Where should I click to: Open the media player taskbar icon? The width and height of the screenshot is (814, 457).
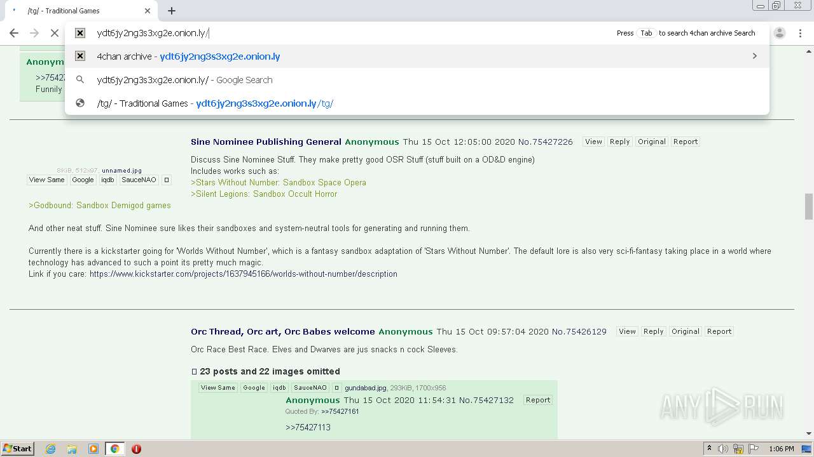[93, 449]
